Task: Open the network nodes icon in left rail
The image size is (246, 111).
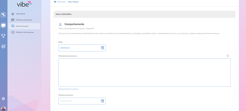Action: tap(3, 46)
